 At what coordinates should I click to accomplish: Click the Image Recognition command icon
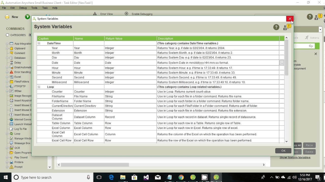(x=11, y=96)
